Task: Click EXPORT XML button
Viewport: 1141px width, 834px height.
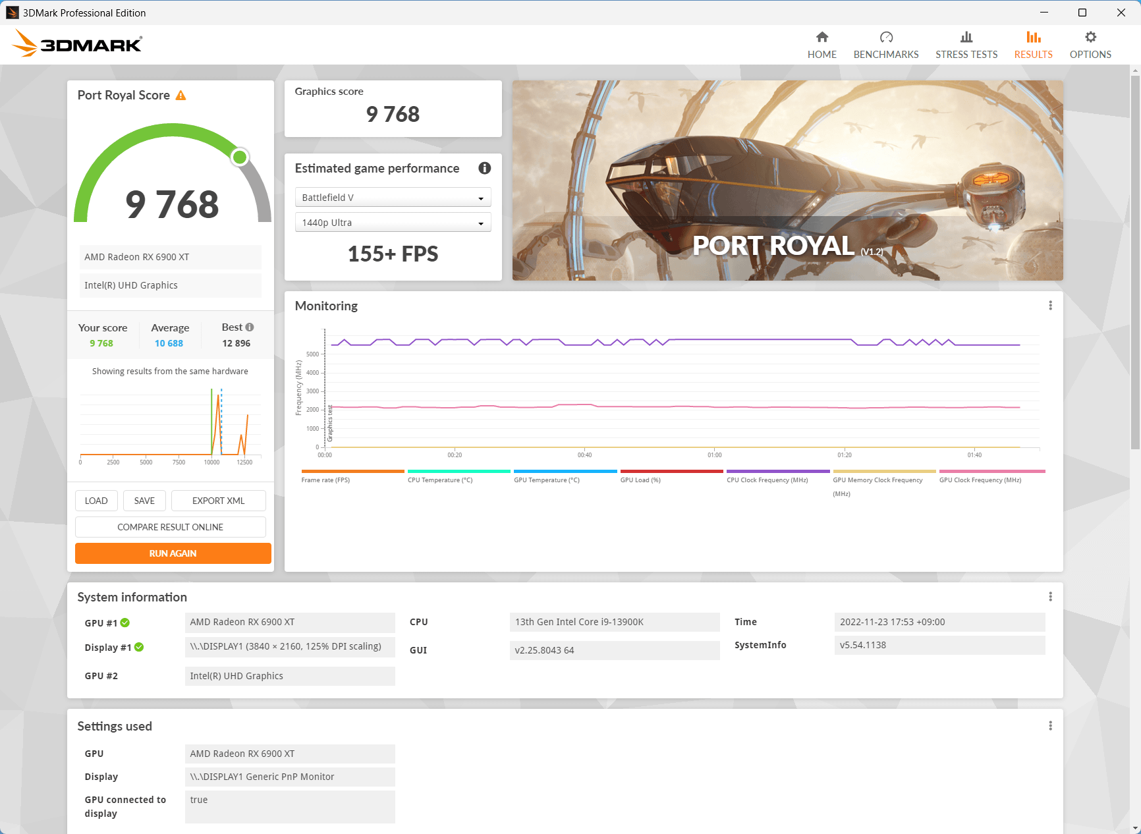Action: pos(219,501)
